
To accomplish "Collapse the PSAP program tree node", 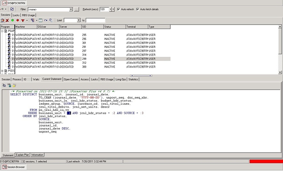I will point(2,31).
